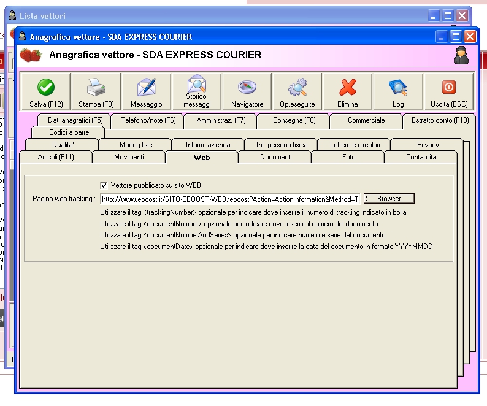Open the Documenti tab
This screenshot has height=406, width=487.
(x=276, y=157)
